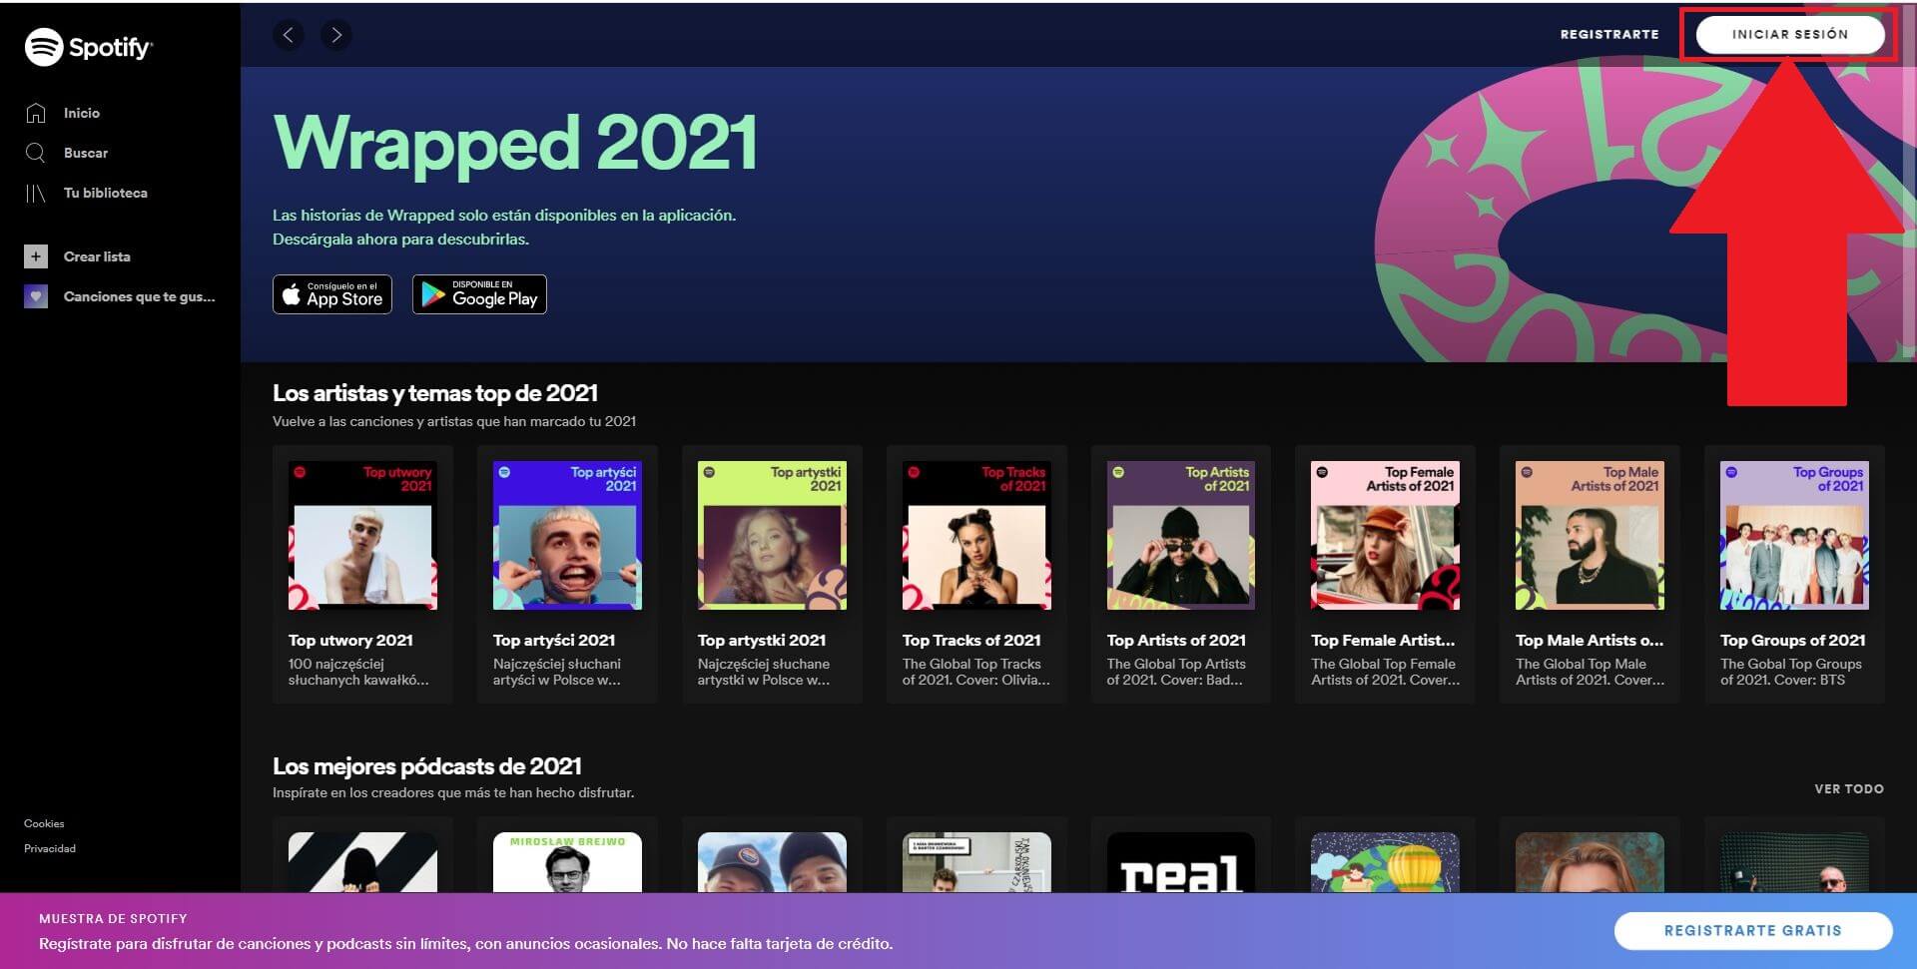
Task: Click the 'Top Artists of 2021' title text
Action: pyautogui.click(x=1176, y=641)
